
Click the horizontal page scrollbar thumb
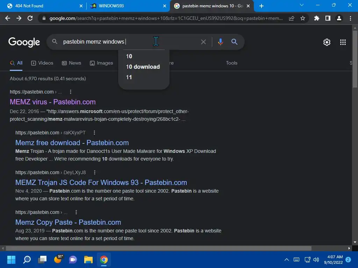[159, 248]
